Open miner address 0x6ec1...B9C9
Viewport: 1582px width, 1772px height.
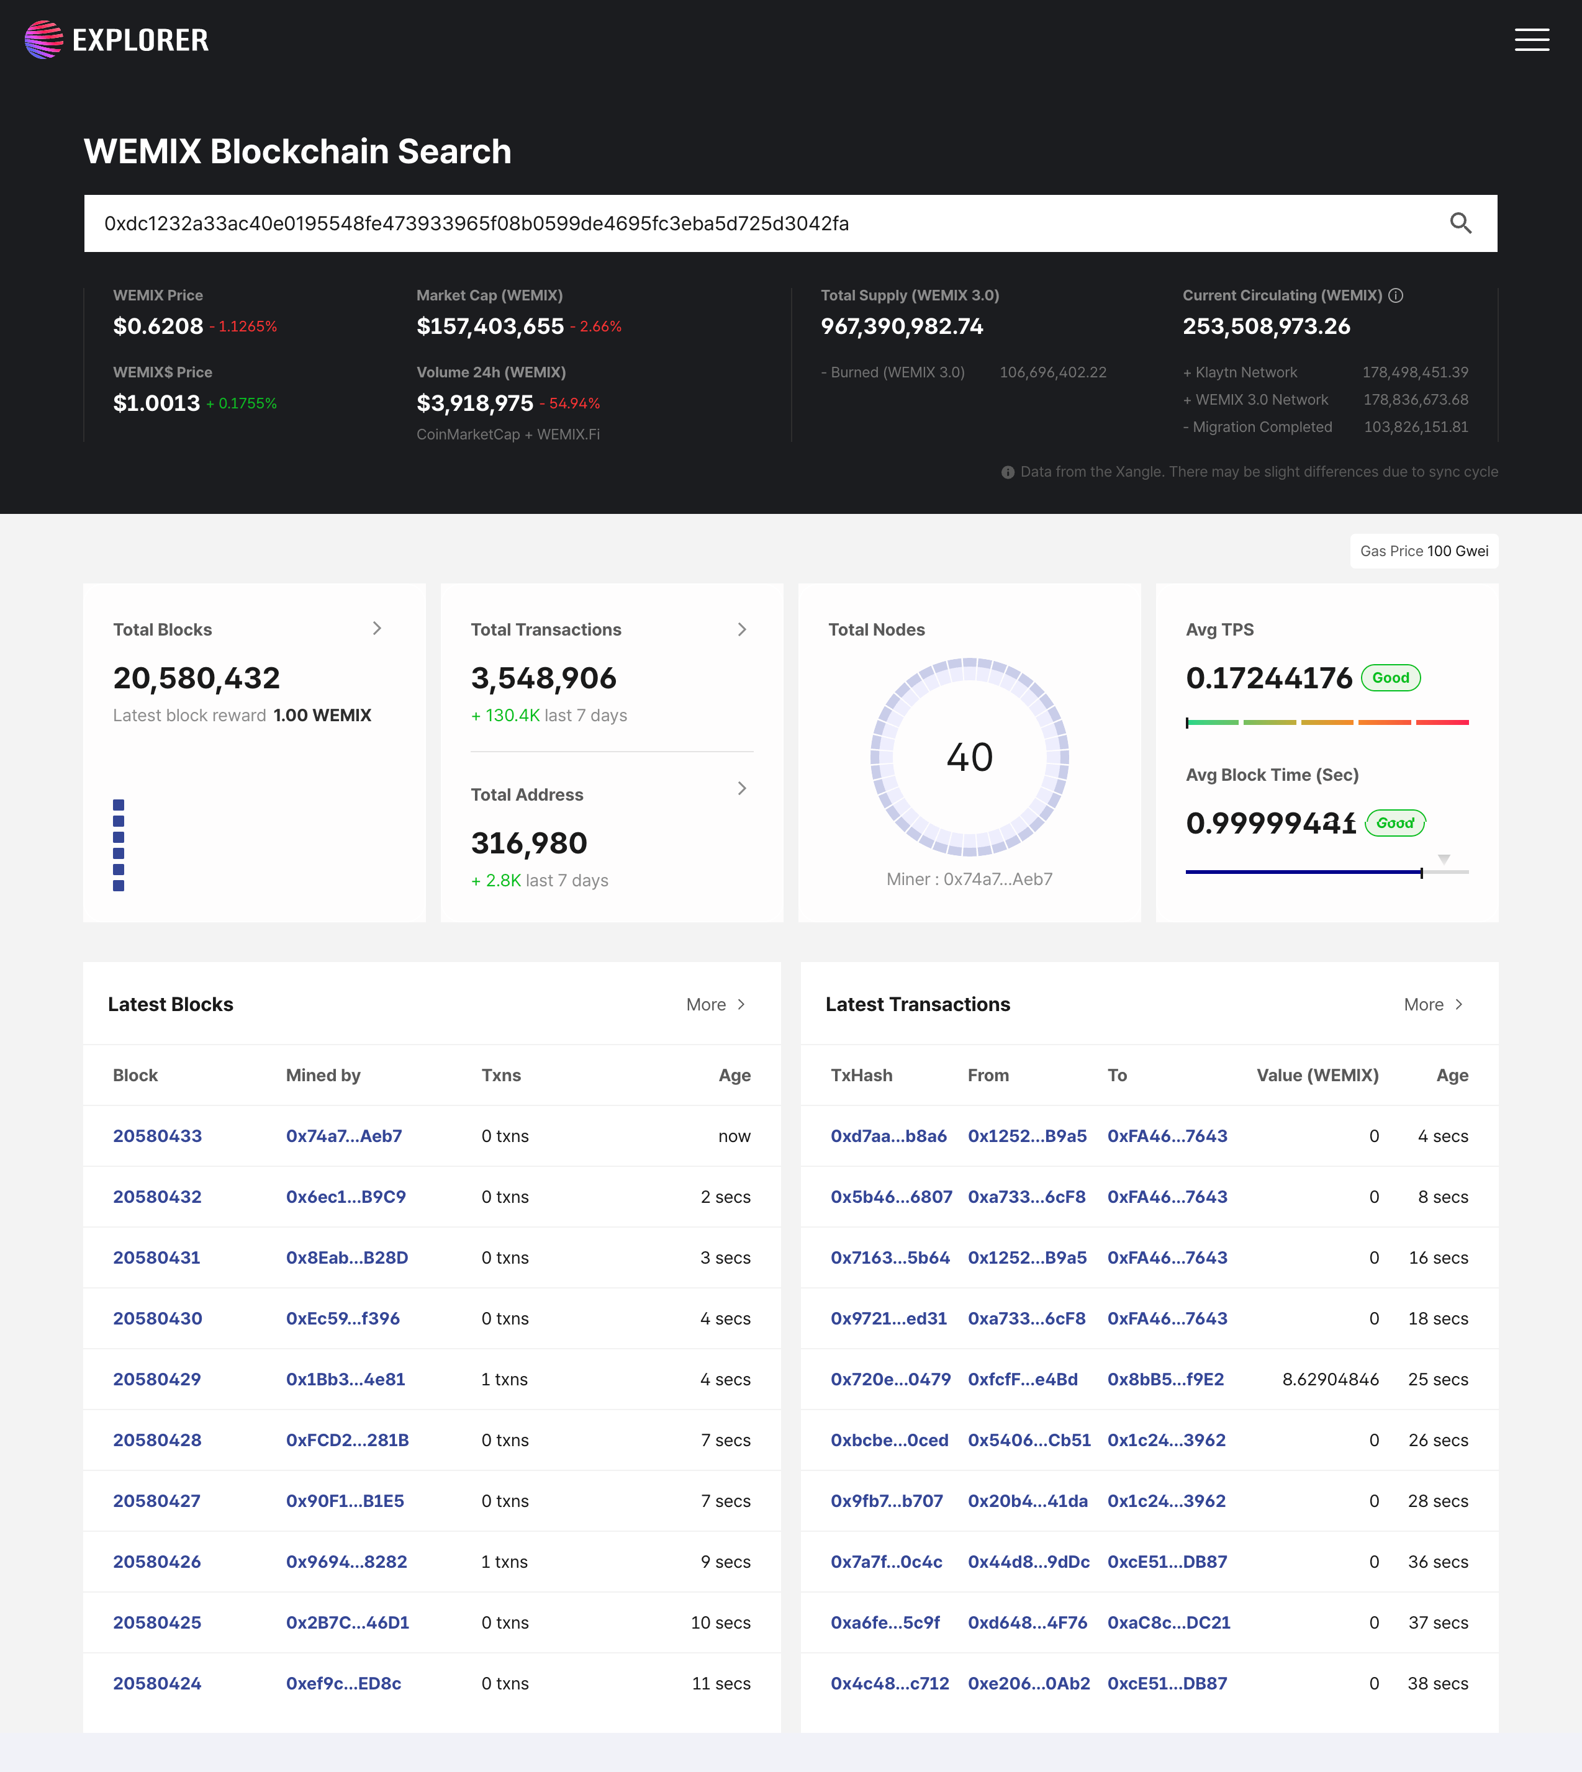click(346, 1197)
